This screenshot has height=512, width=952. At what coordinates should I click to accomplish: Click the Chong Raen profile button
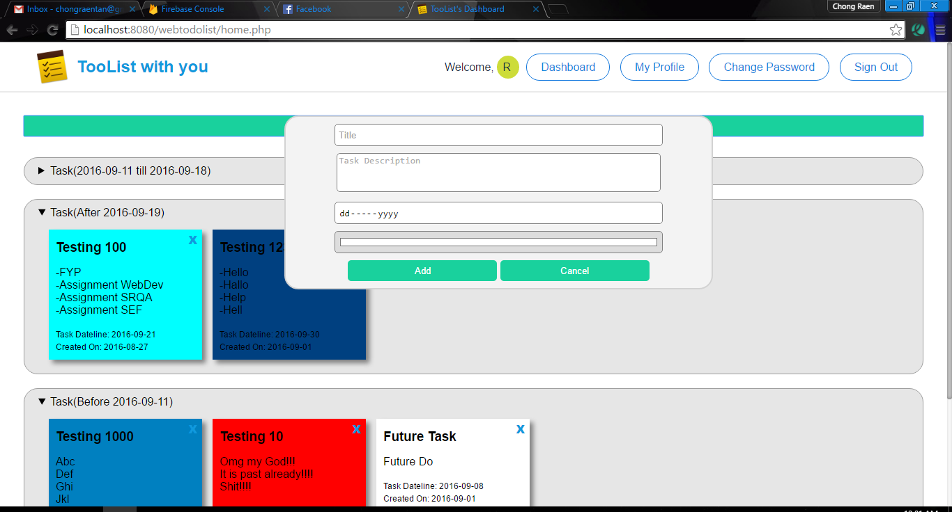click(x=853, y=6)
